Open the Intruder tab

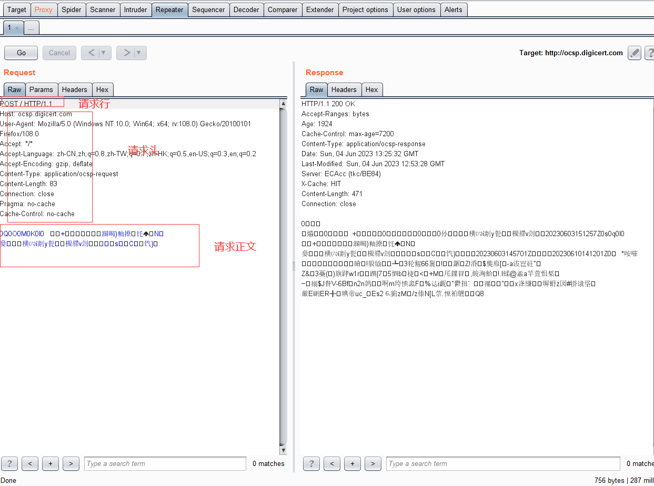click(135, 9)
